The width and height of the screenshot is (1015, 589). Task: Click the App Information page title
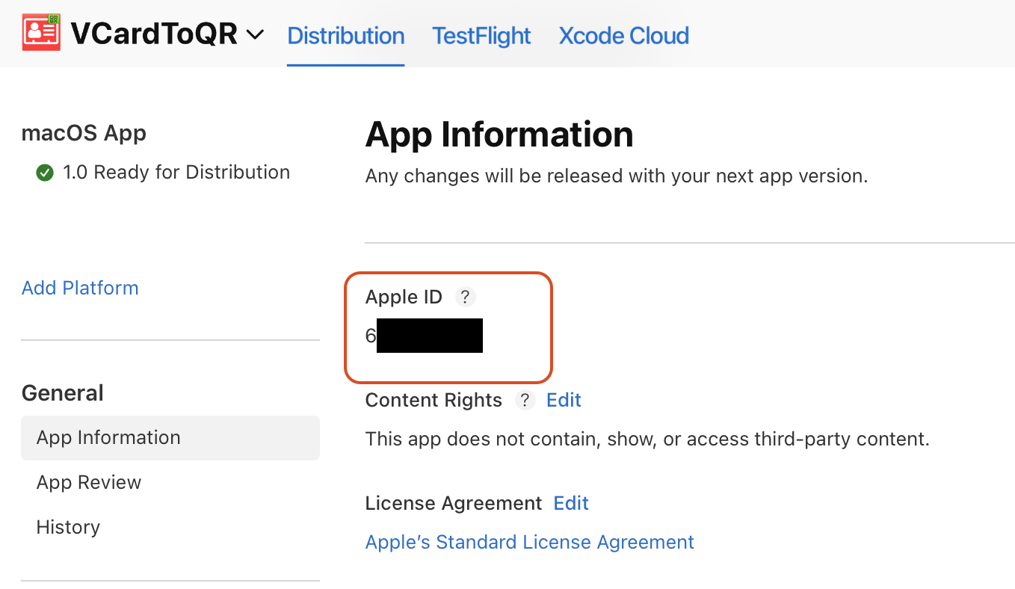click(499, 135)
